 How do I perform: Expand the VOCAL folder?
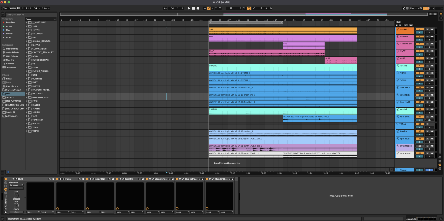tap(27, 127)
